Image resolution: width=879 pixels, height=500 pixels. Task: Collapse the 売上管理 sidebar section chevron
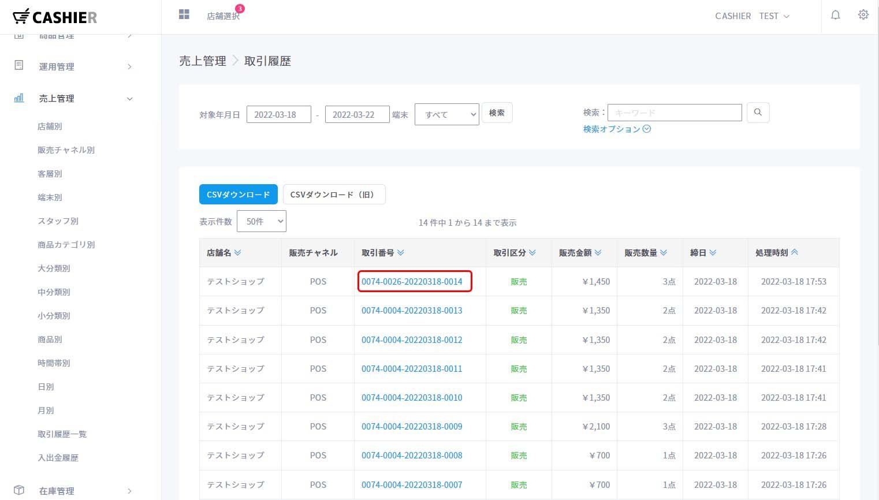[x=129, y=99]
